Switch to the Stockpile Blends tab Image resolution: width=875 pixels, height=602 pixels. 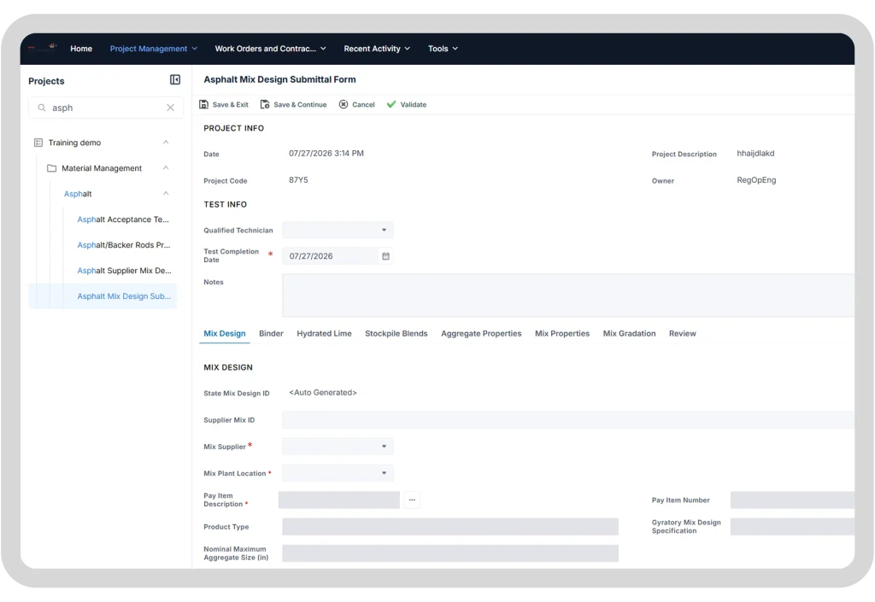click(396, 333)
